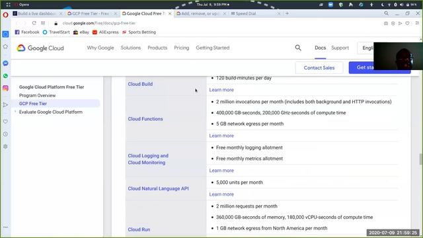Open the Cloud Run link
423x238 pixels.
139,229
